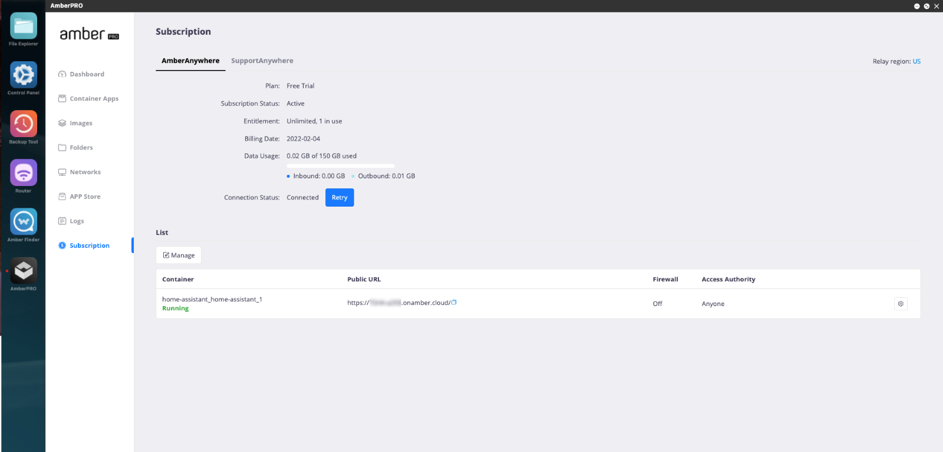Select Subscription in the sidebar
943x452 pixels.
[x=90, y=245]
